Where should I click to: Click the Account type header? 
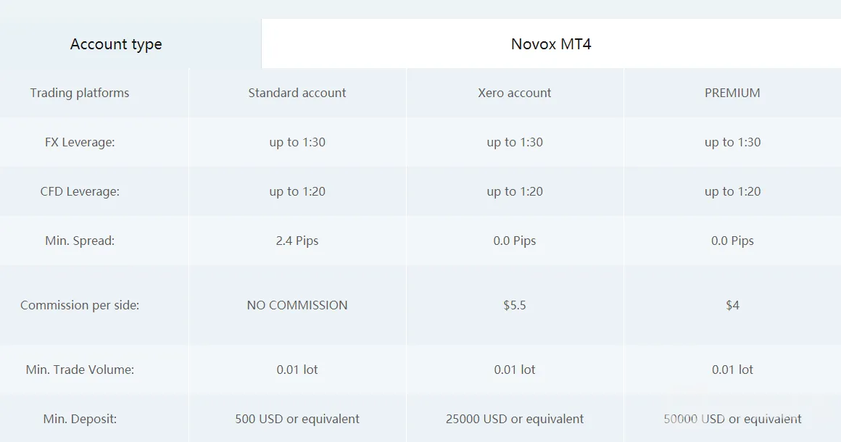point(116,44)
